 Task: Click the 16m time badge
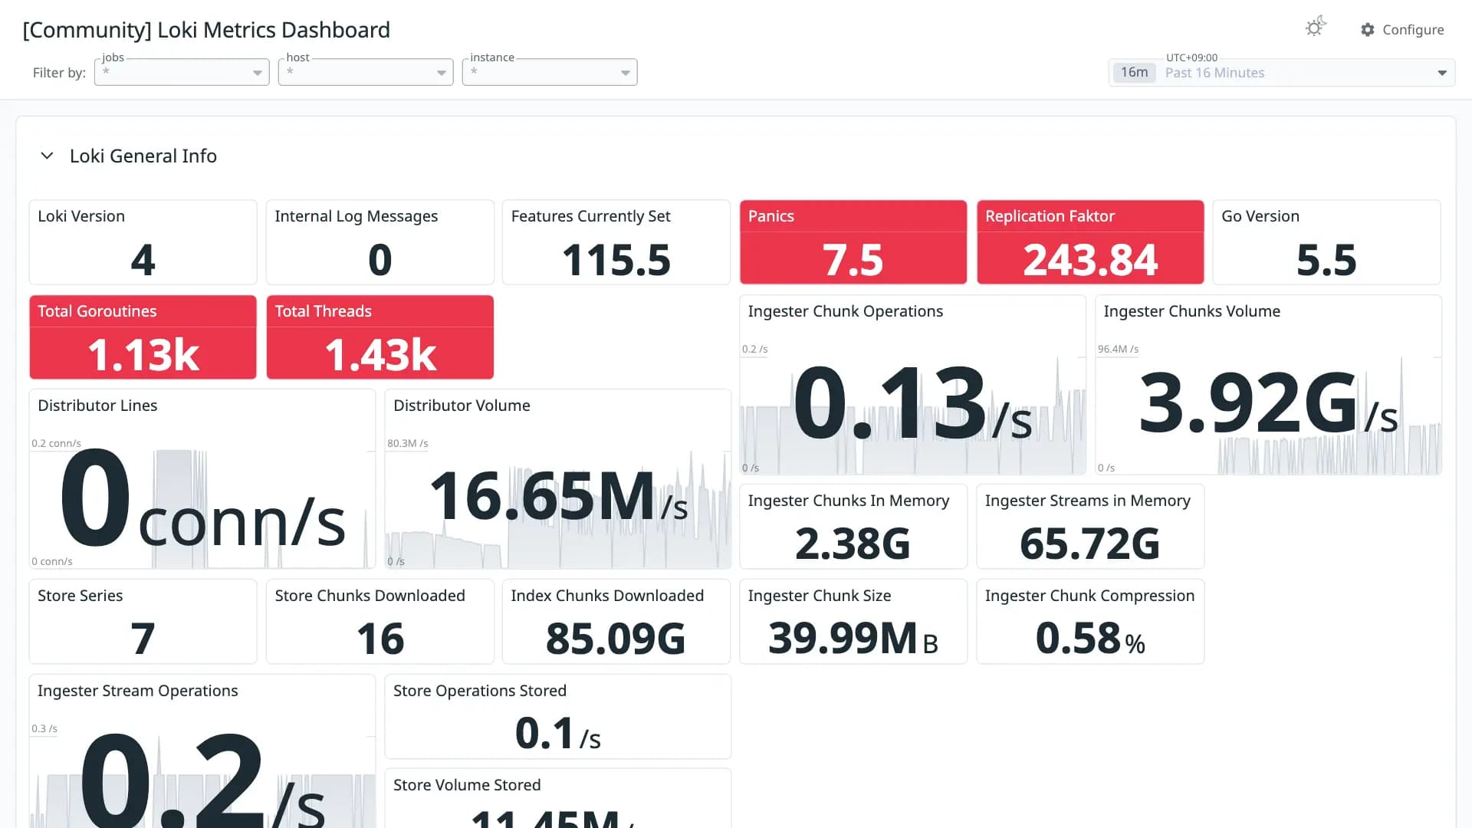point(1134,73)
